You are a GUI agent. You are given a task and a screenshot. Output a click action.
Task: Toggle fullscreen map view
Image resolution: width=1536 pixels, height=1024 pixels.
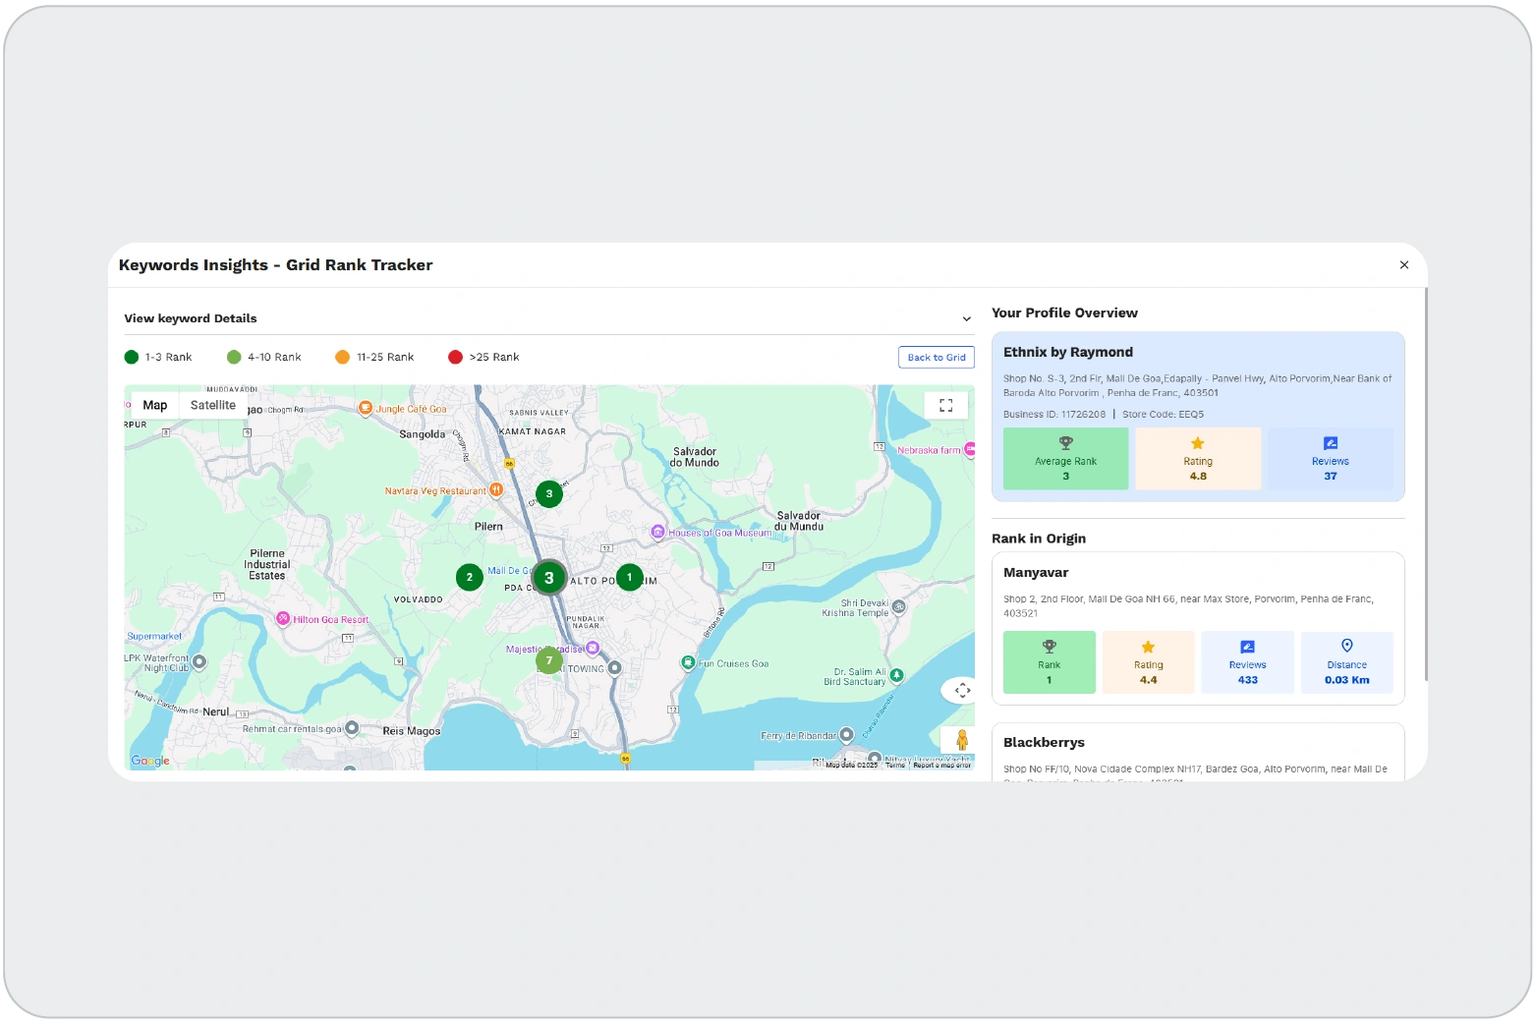click(945, 405)
